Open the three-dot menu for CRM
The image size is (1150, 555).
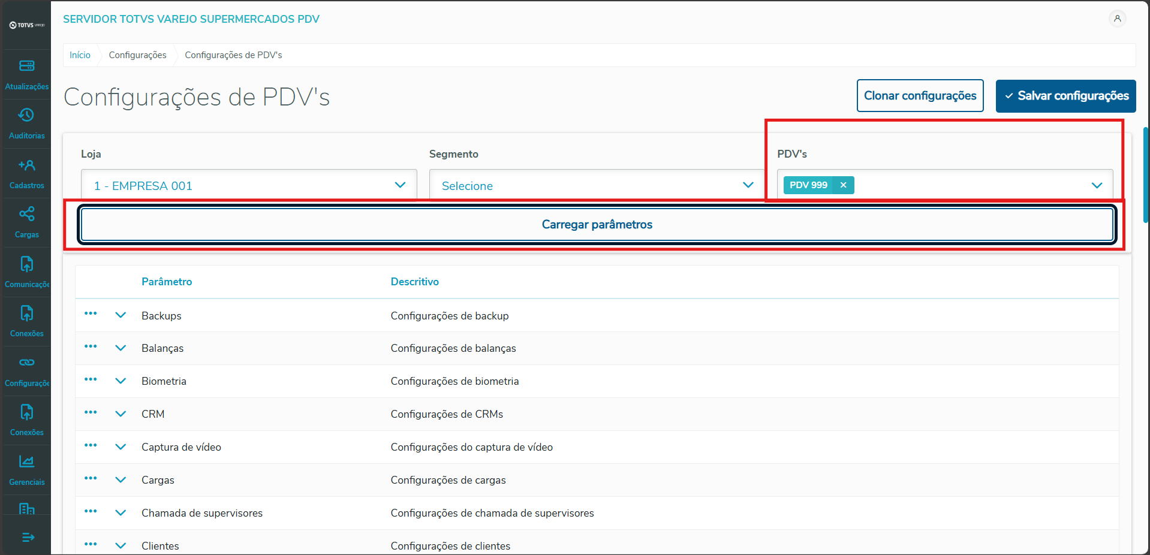click(x=91, y=412)
